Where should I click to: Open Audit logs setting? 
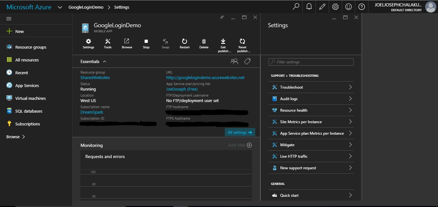tap(311, 99)
